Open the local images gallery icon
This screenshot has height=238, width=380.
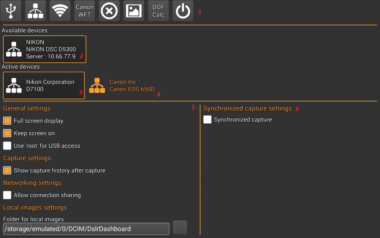(134, 11)
